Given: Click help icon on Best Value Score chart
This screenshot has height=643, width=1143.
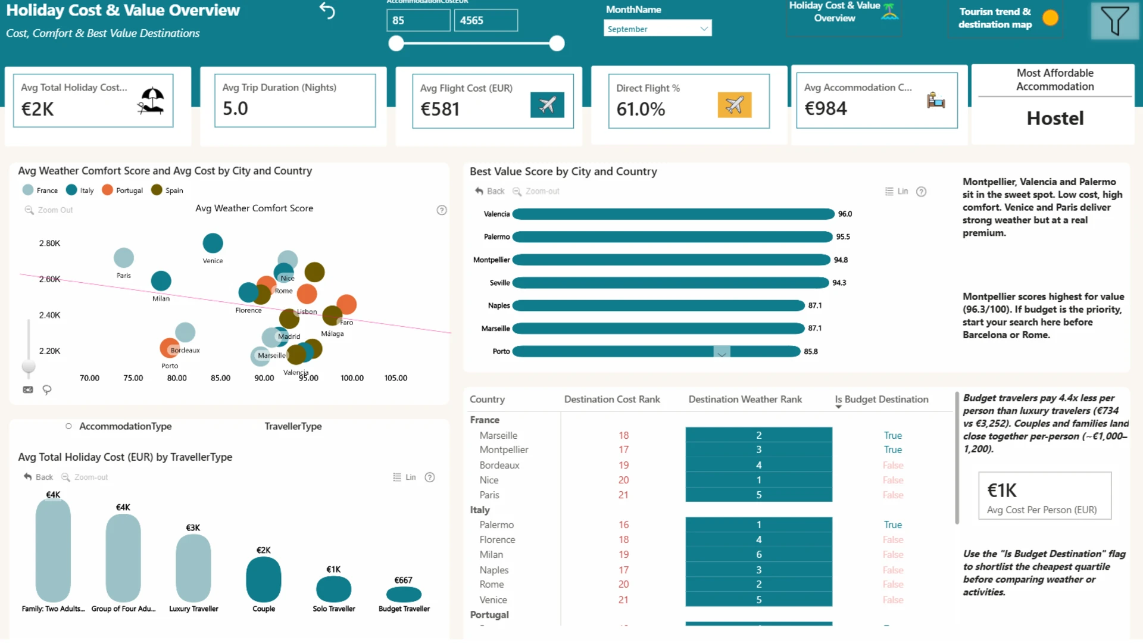Looking at the screenshot, I should pyautogui.click(x=921, y=192).
